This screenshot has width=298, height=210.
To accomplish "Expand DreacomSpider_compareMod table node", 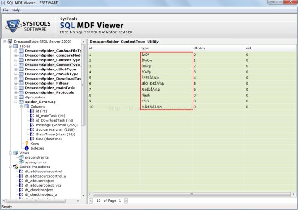I will pos(16,55).
